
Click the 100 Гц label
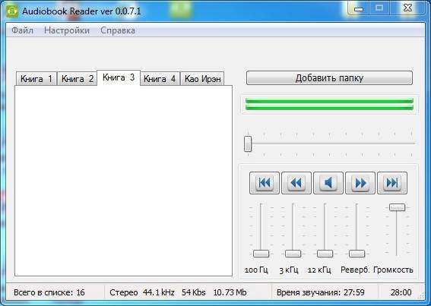(x=256, y=270)
